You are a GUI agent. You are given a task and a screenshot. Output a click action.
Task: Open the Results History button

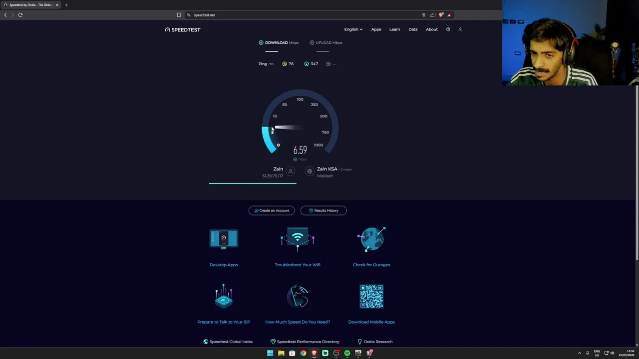[x=323, y=210]
